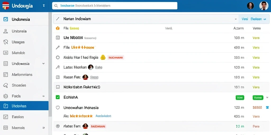Open the Shoaden sidebar item

pyautogui.click(x=24, y=85)
